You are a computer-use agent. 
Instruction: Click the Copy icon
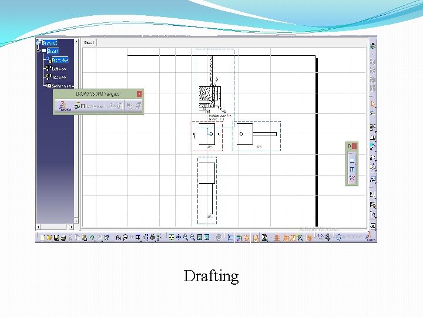click(x=77, y=238)
